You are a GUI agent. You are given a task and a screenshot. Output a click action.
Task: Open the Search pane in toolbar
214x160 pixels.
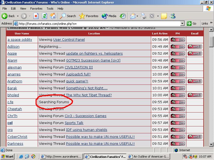(x=68, y=16)
